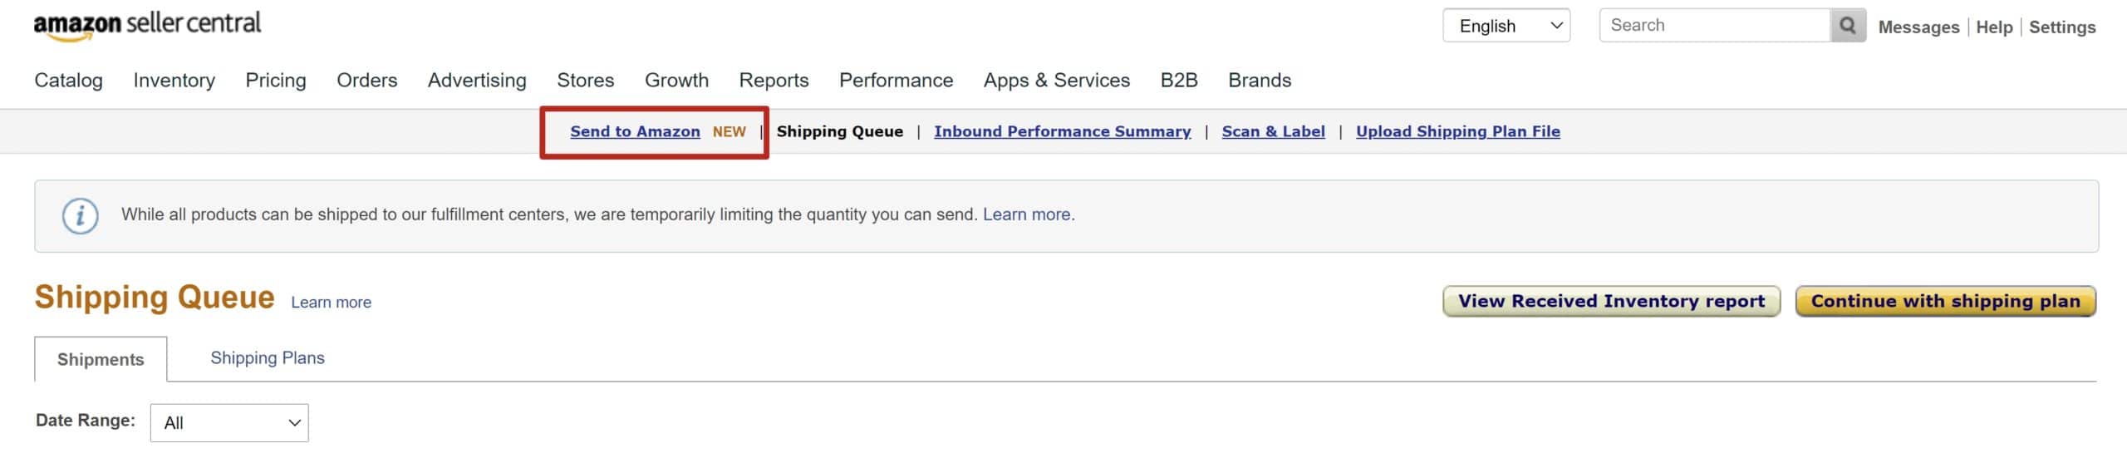Open the Messages link in header

point(1918,27)
